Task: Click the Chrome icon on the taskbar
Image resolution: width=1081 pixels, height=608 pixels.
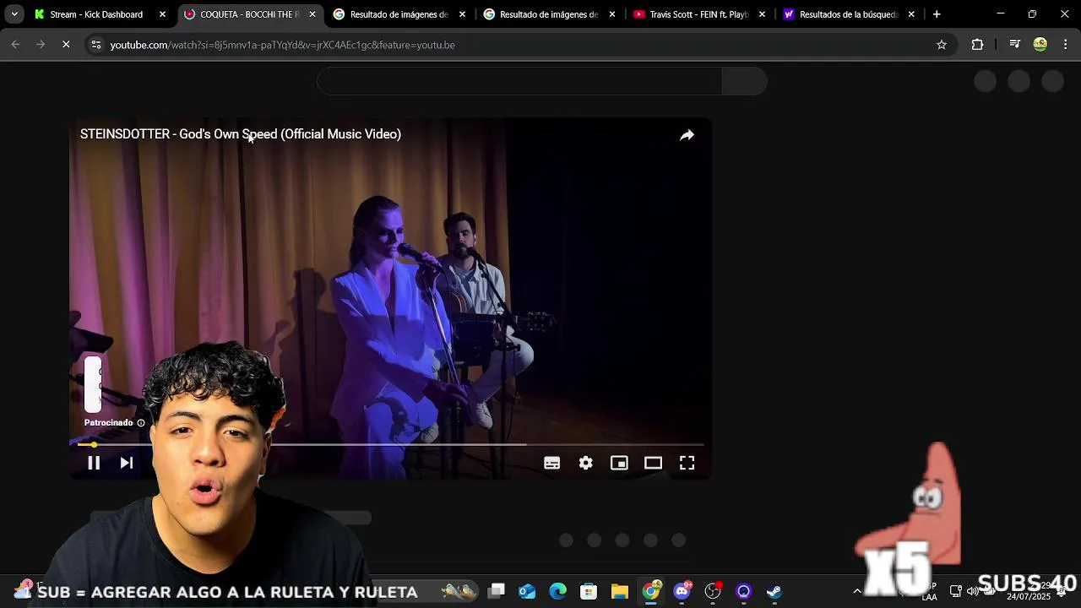Action: 651,591
